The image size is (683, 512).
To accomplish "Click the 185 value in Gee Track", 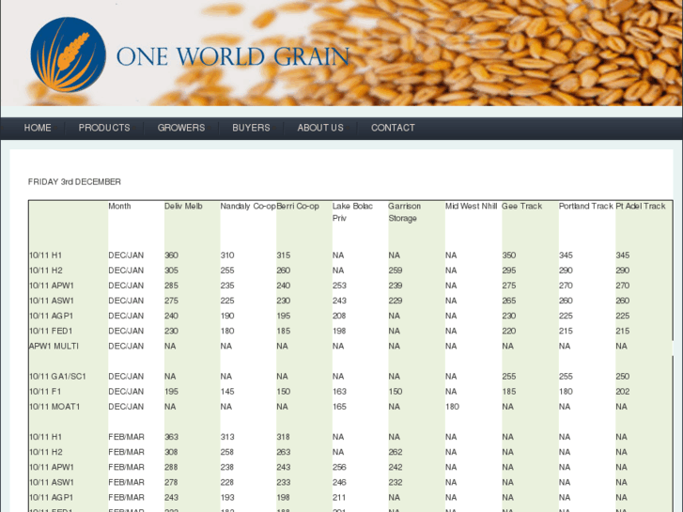I will [509, 392].
